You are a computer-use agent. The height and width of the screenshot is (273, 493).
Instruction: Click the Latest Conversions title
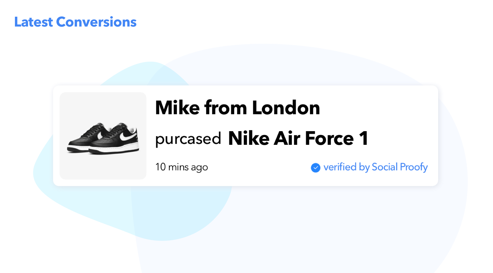click(75, 22)
